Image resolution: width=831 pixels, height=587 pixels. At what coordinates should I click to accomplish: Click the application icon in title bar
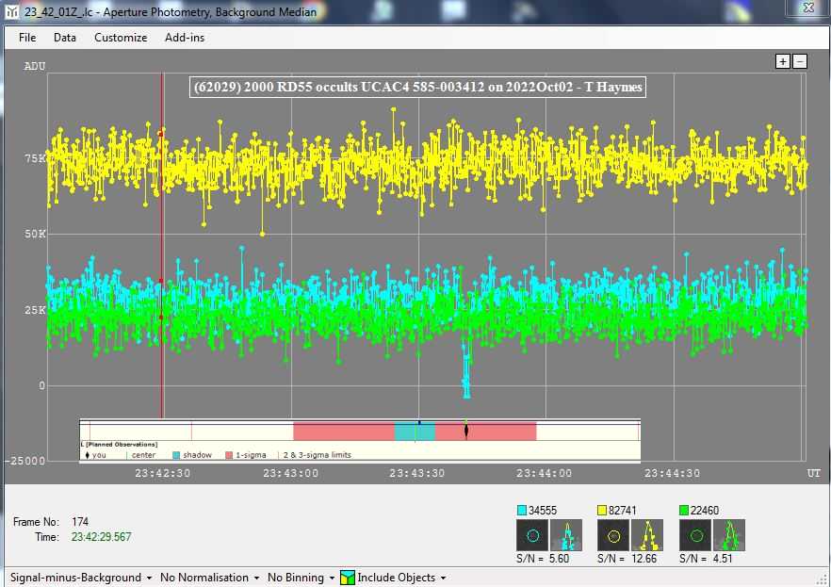pyautogui.click(x=10, y=10)
